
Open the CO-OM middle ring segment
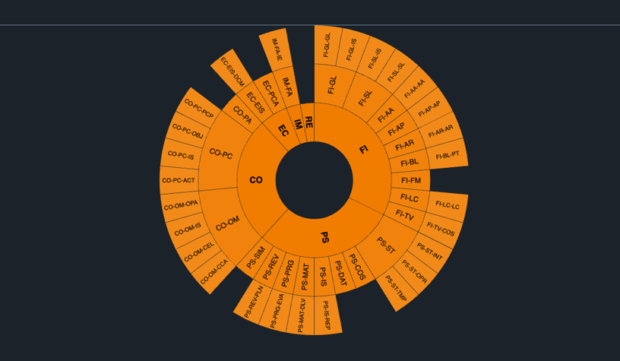(227, 223)
